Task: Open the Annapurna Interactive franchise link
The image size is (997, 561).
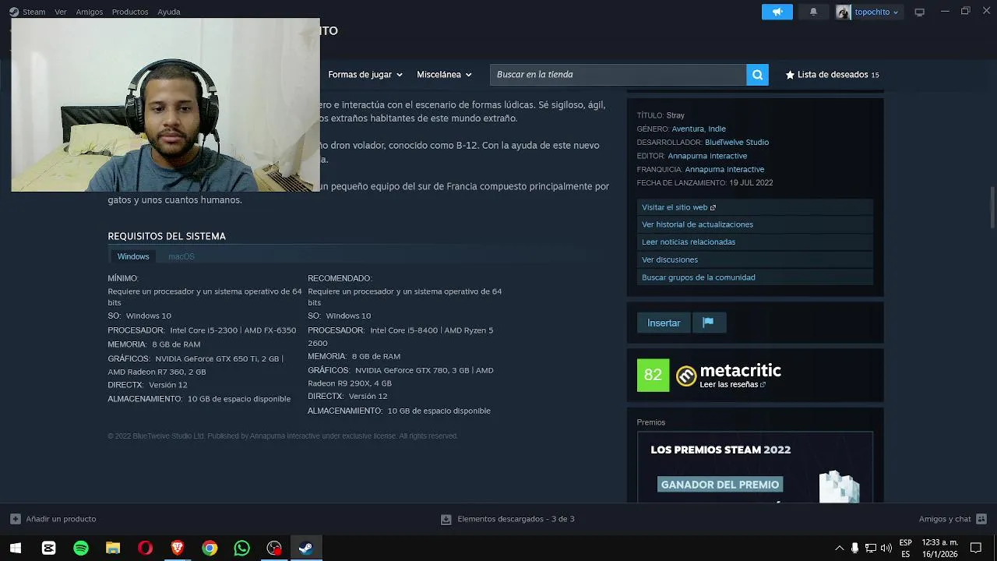Action: (724, 169)
